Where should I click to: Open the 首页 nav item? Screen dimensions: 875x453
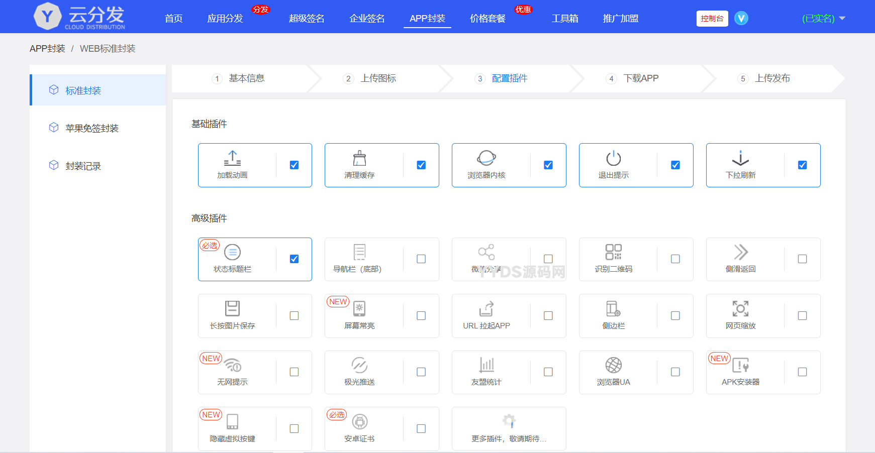coord(174,19)
